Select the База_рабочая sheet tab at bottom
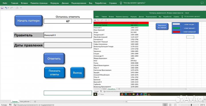 25,101
